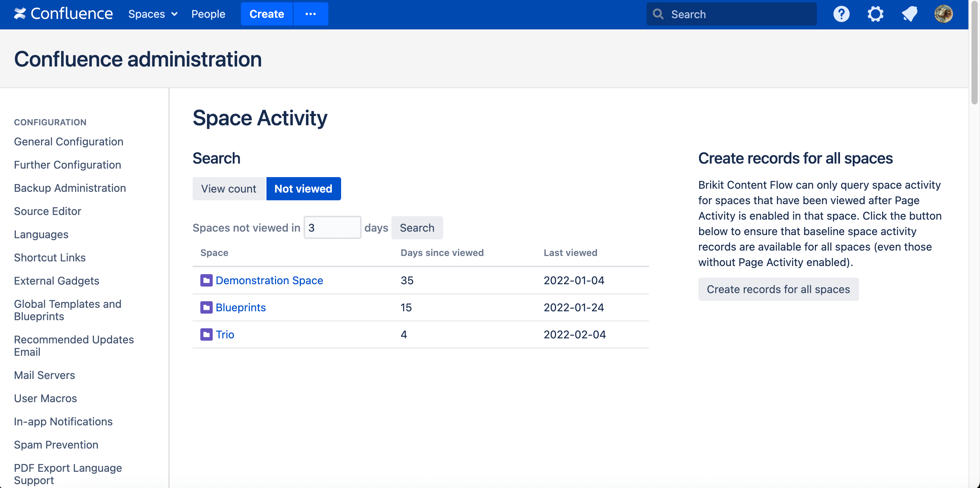Click the Confluence logo
The width and height of the screenshot is (980, 488).
63,14
